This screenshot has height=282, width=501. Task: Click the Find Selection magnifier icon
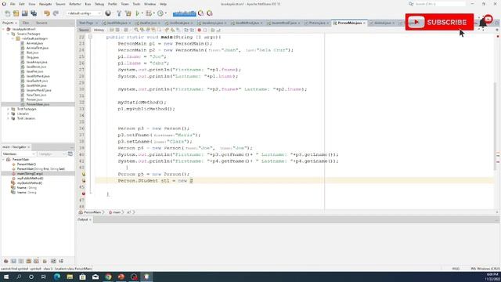point(136,30)
